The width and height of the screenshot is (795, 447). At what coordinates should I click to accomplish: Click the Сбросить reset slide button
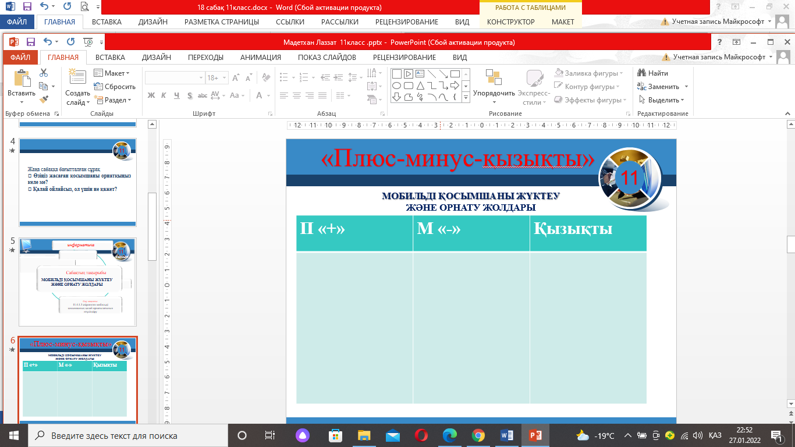(x=114, y=87)
